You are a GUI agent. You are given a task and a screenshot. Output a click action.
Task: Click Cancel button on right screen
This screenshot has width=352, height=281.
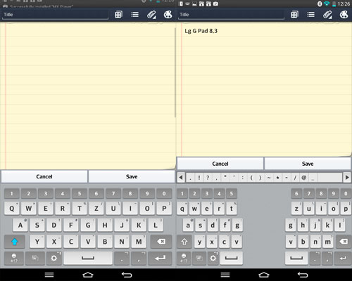tap(220, 164)
